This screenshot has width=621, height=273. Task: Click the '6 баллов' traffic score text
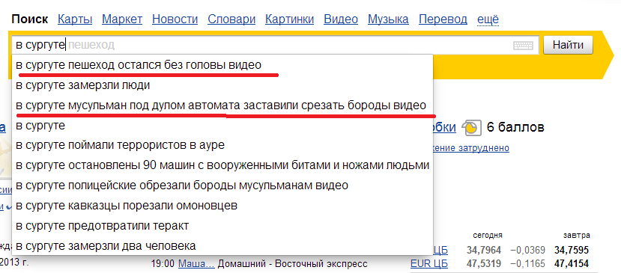(515, 127)
